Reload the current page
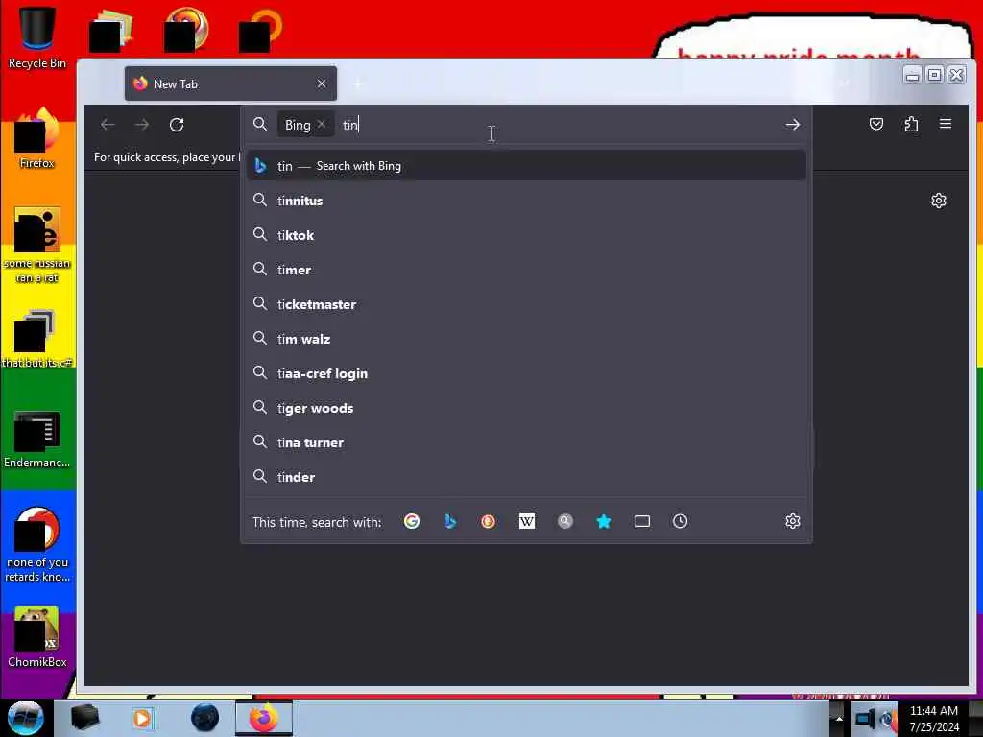The image size is (983, 737). 177,125
